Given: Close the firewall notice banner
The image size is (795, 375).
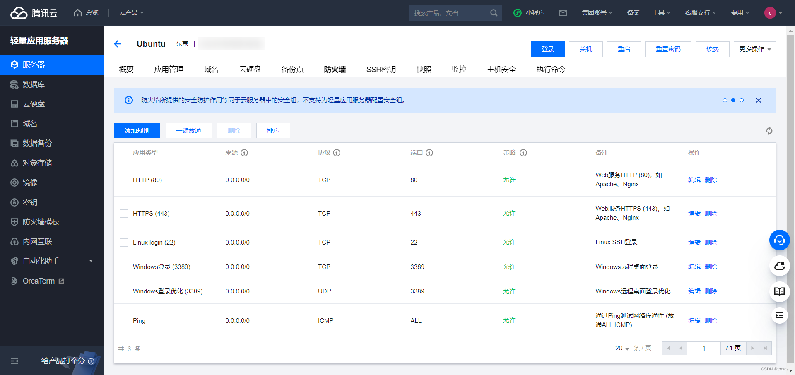Looking at the screenshot, I should pos(758,100).
